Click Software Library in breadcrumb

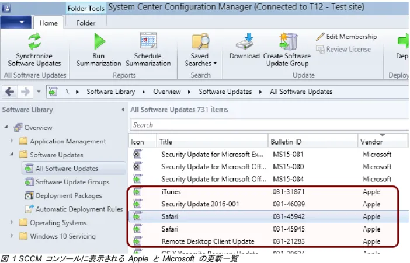click(111, 92)
